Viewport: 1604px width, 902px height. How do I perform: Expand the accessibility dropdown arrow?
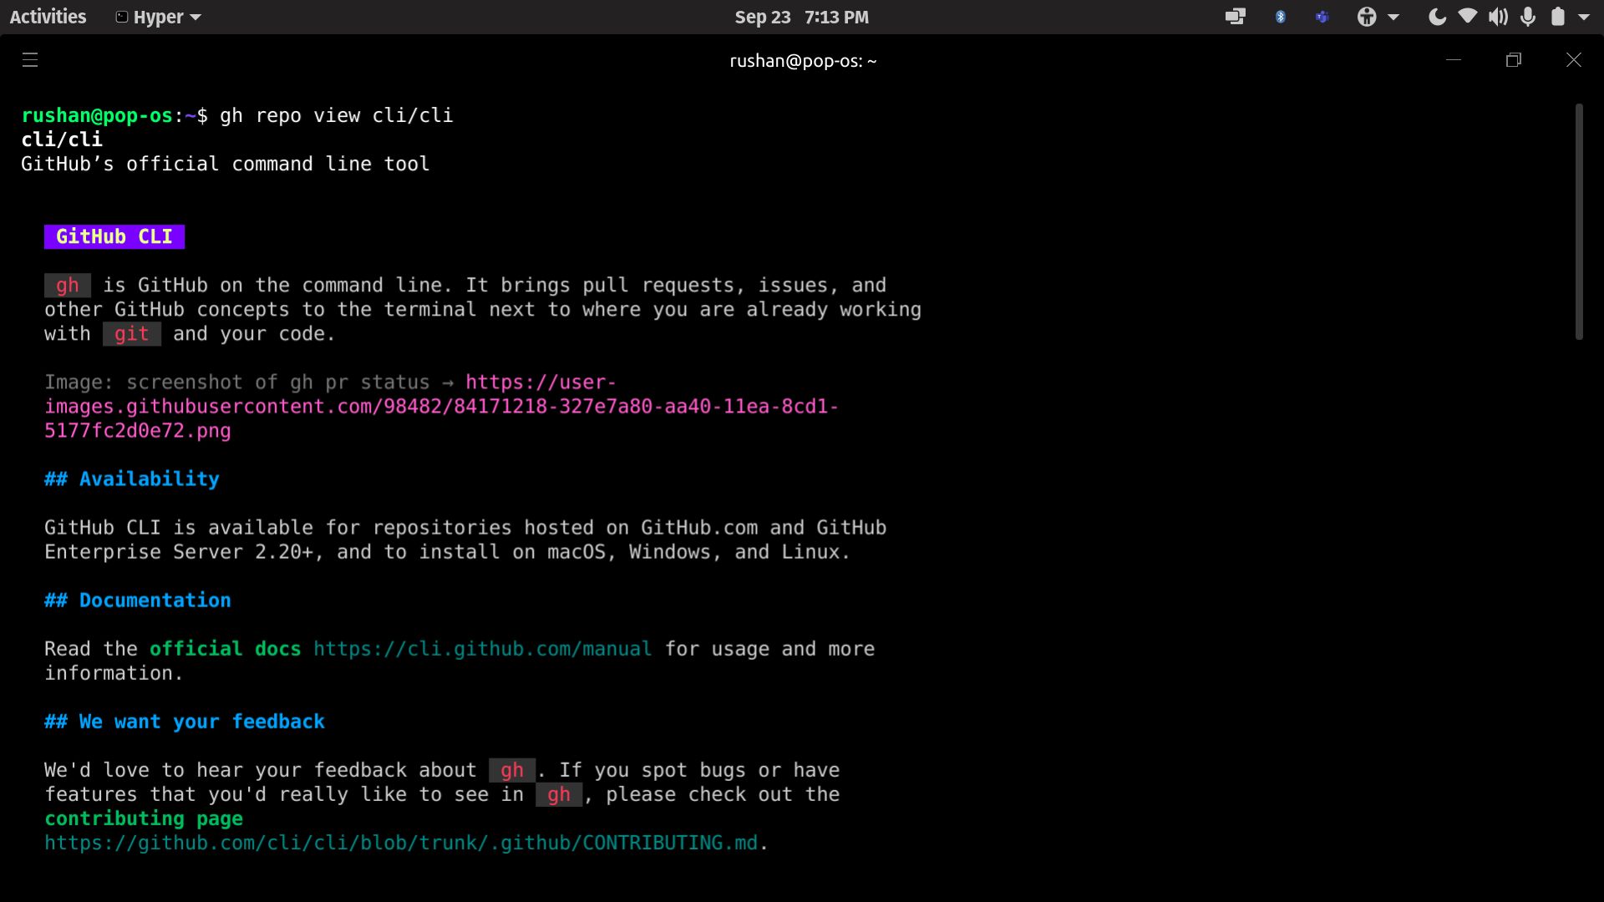(x=1393, y=17)
